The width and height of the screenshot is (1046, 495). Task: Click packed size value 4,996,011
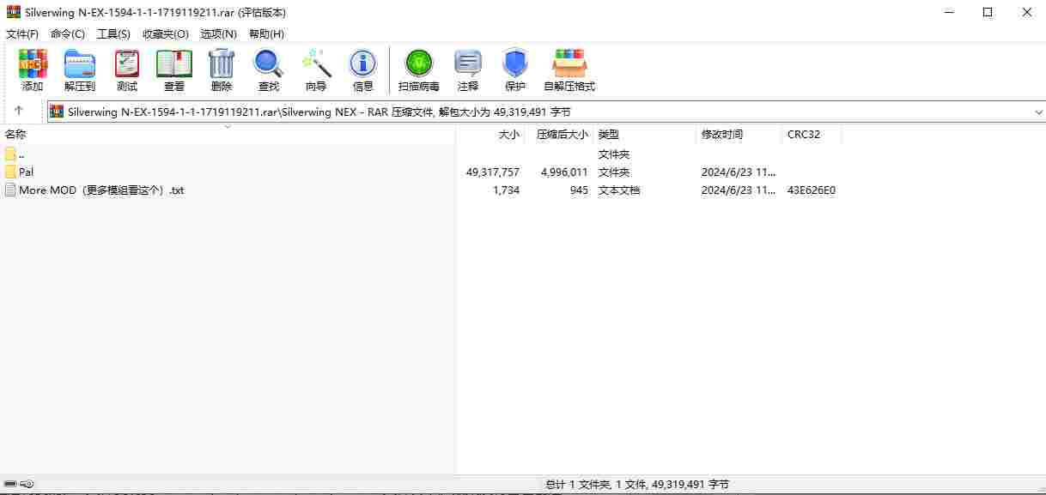coord(564,172)
